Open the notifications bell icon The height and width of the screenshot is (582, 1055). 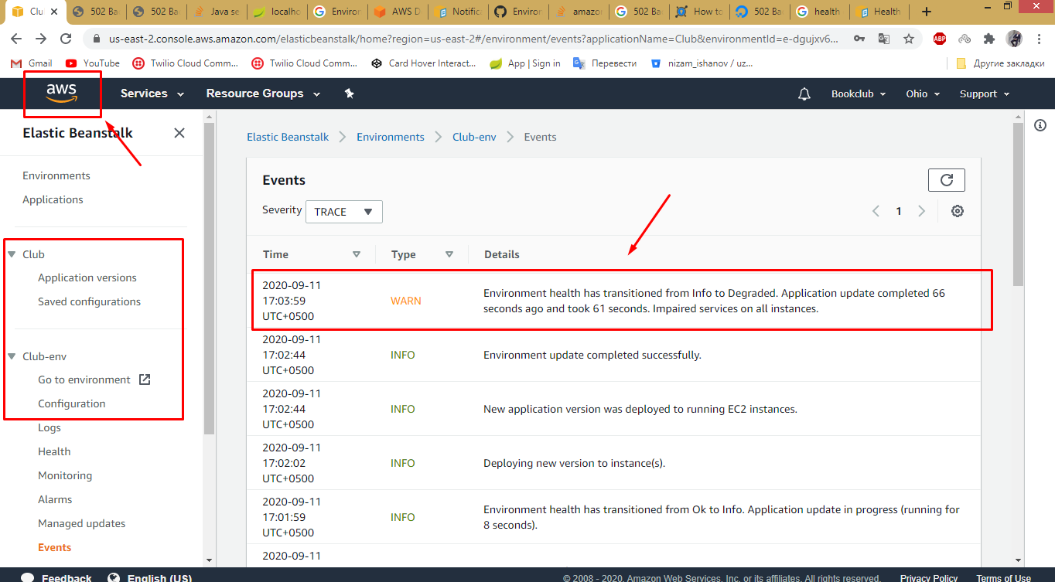(x=804, y=94)
